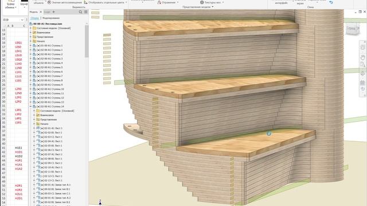This screenshot has width=367, height=206.
Task: Click the root assembly icon 00-00-A1 Лестница.iam
Action: tap(31, 24)
